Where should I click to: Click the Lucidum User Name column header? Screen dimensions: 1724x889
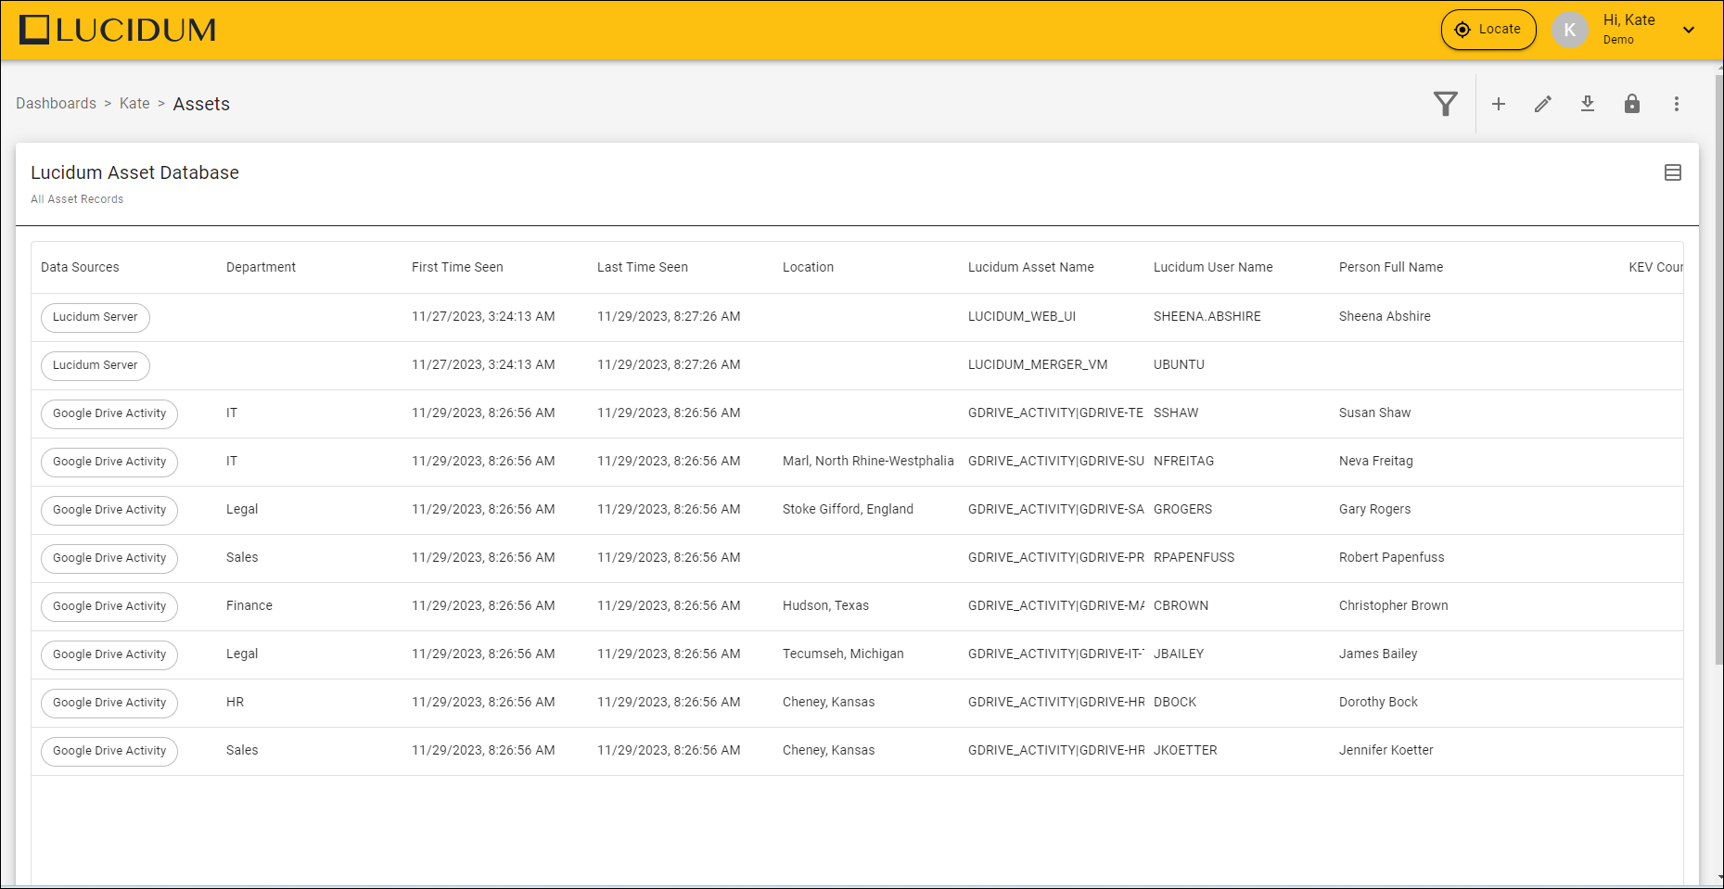pos(1213,267)
